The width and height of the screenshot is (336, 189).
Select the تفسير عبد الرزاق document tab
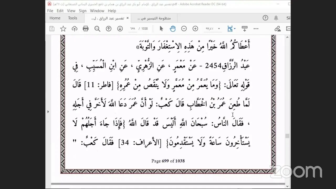pos(108,18)
